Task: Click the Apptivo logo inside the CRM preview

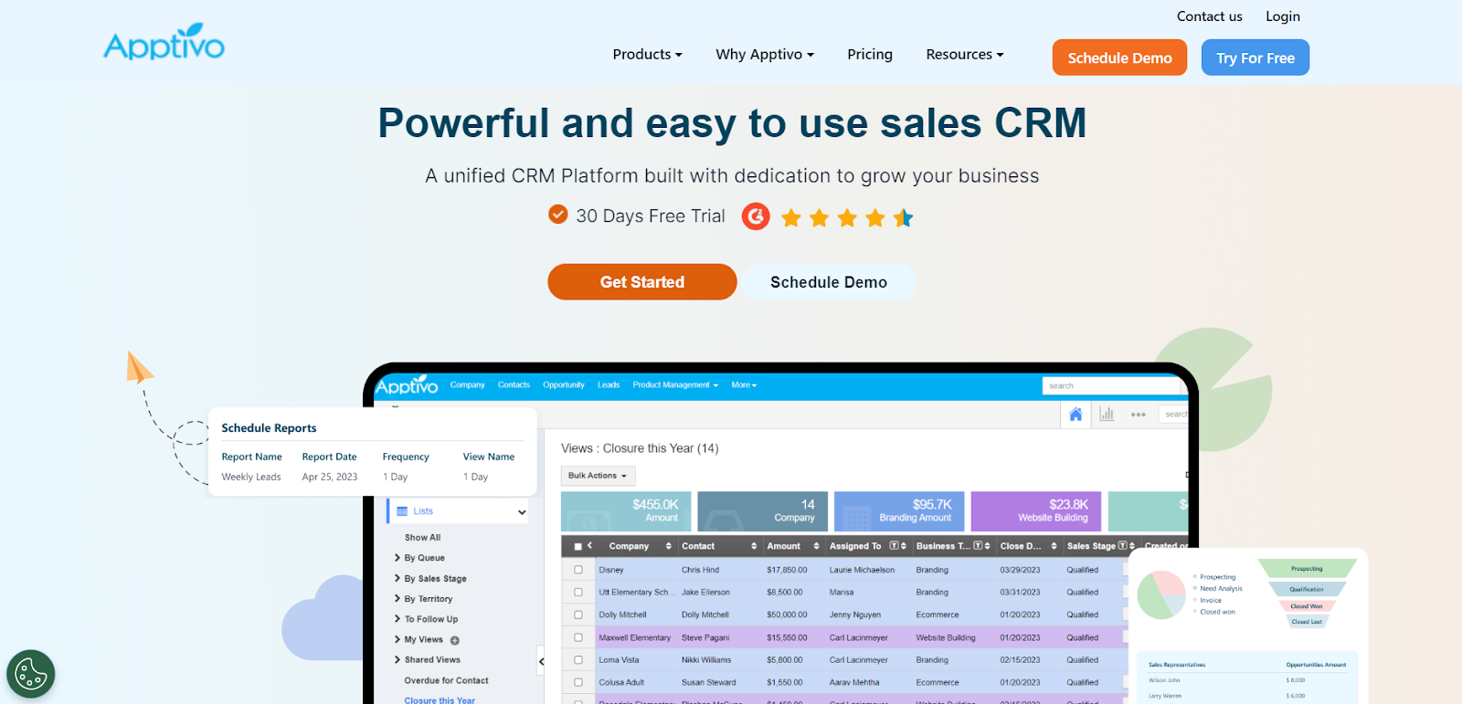Action: coord(407,385)
